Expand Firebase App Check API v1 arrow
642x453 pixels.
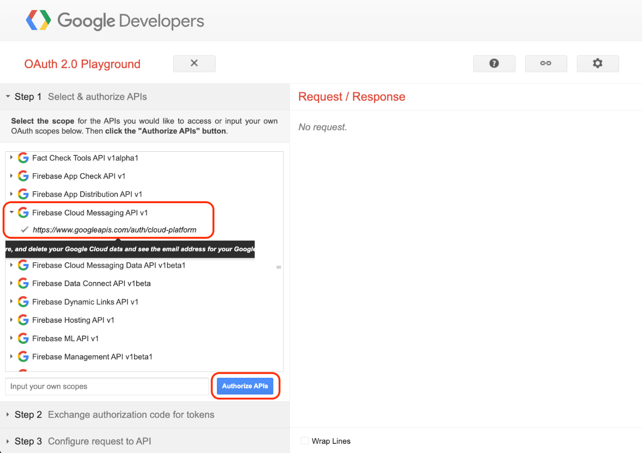point(11,176)
